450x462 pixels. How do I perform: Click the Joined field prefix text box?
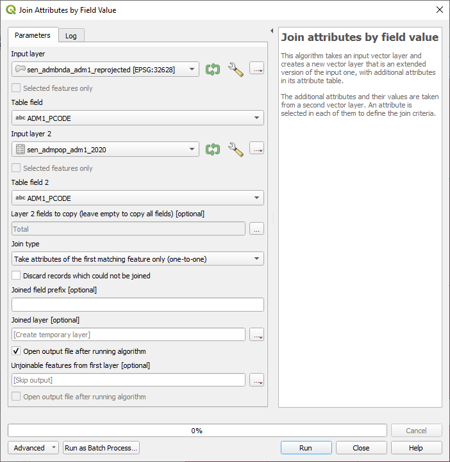point(137,305)
